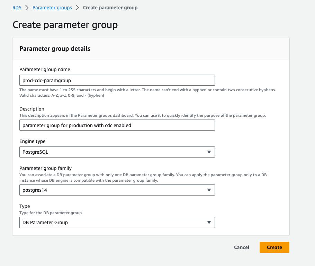Click the arrow icon in Type dropdown
Screen dimensions: 315x266
pos(209,222)
